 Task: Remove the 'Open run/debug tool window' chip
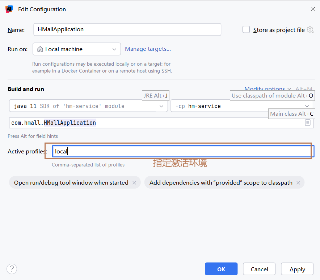[x=134, y=183]
